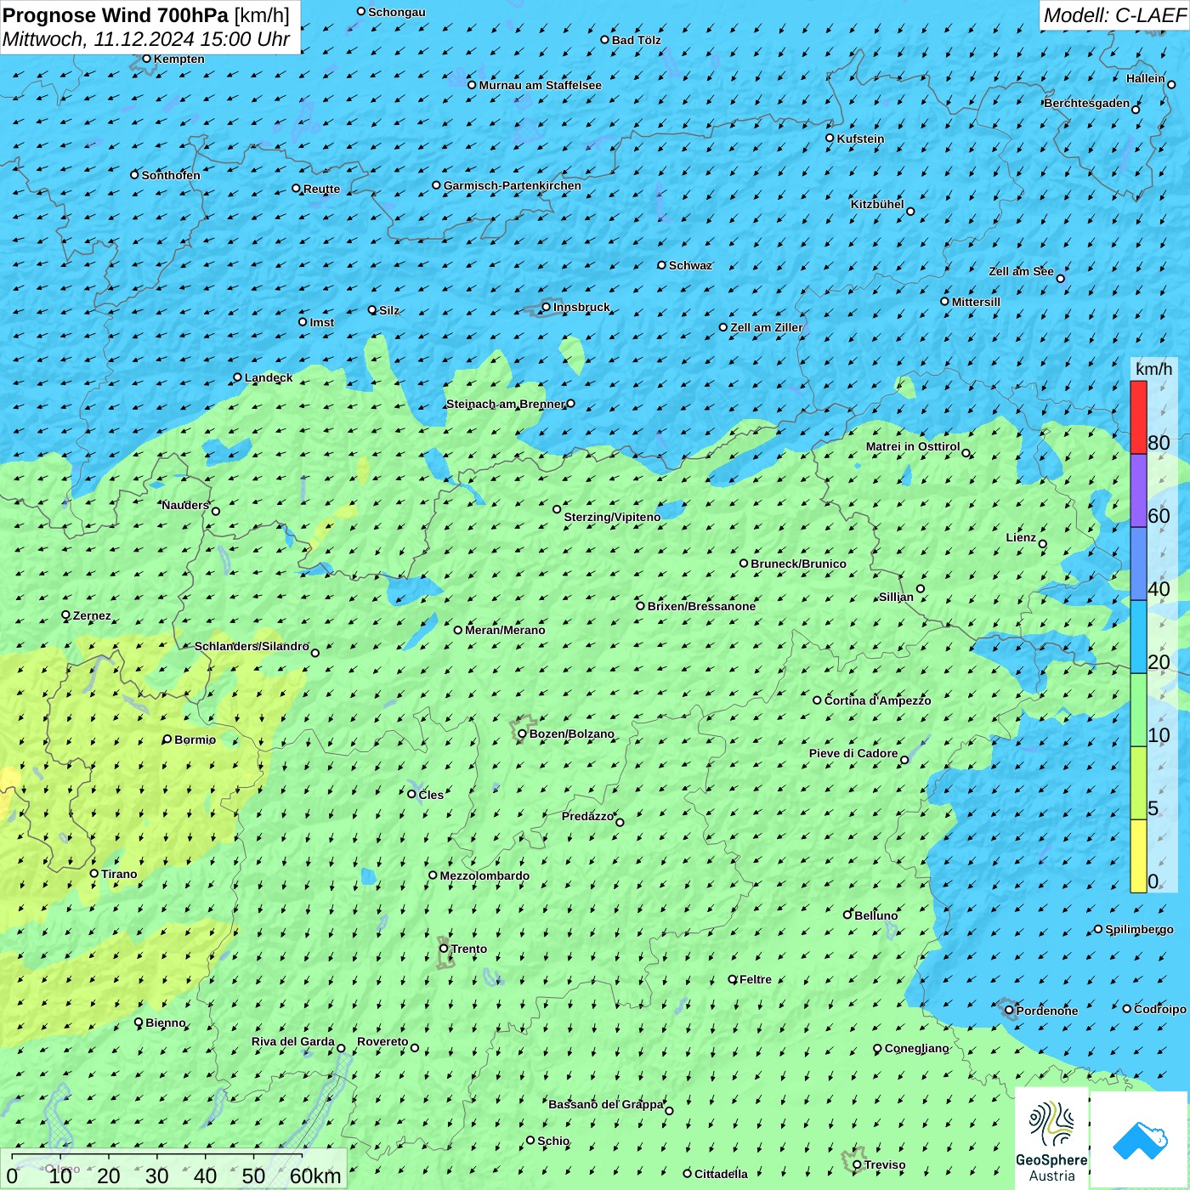Viewport: 1190px width, 1190px height.
Task: Click the blue cloud logo at bottom right
Action: (1139, 1140)
